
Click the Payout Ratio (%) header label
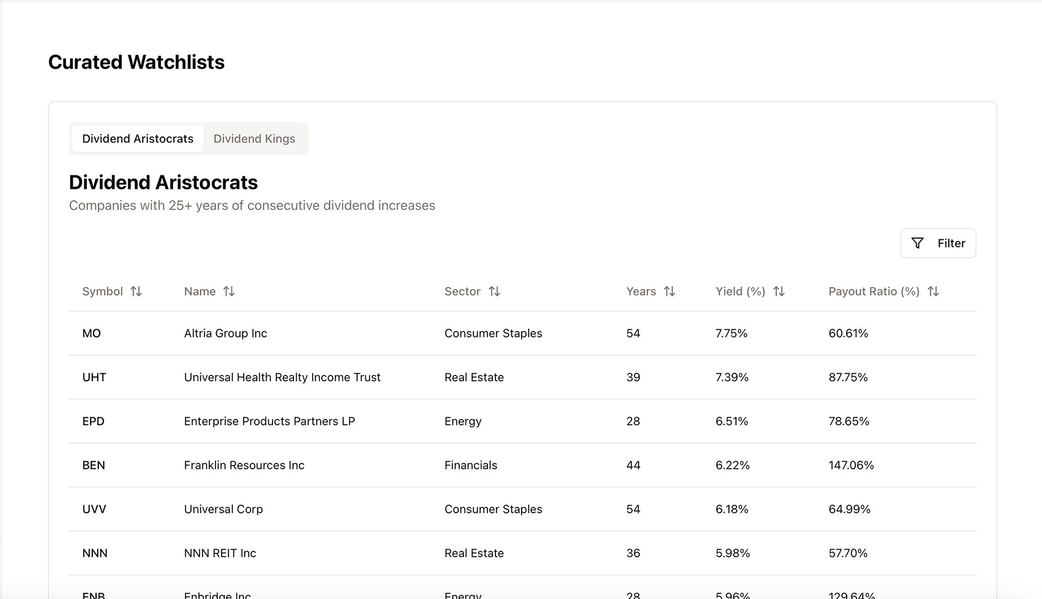(x=874, y=291)
